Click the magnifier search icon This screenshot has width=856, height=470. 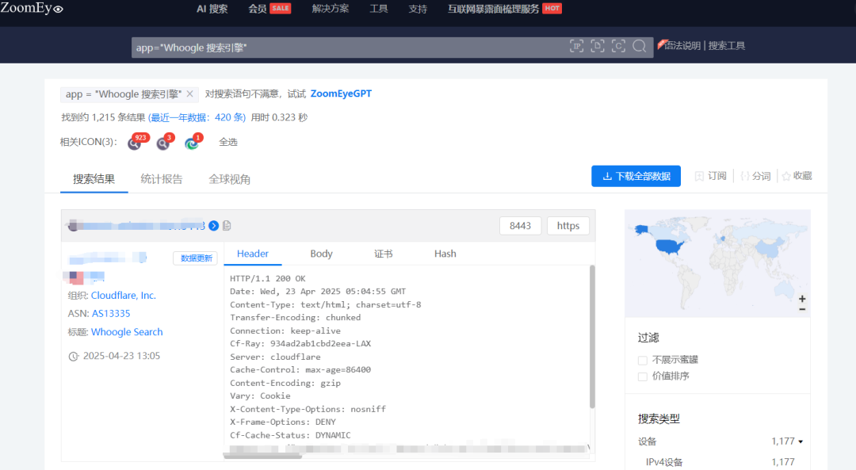(x=640, y=47)
